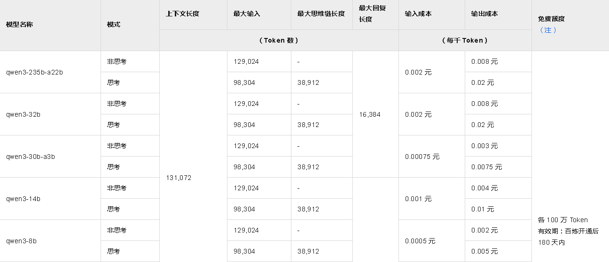Click the 0.00075 元 input cost cell

(422, 157)
